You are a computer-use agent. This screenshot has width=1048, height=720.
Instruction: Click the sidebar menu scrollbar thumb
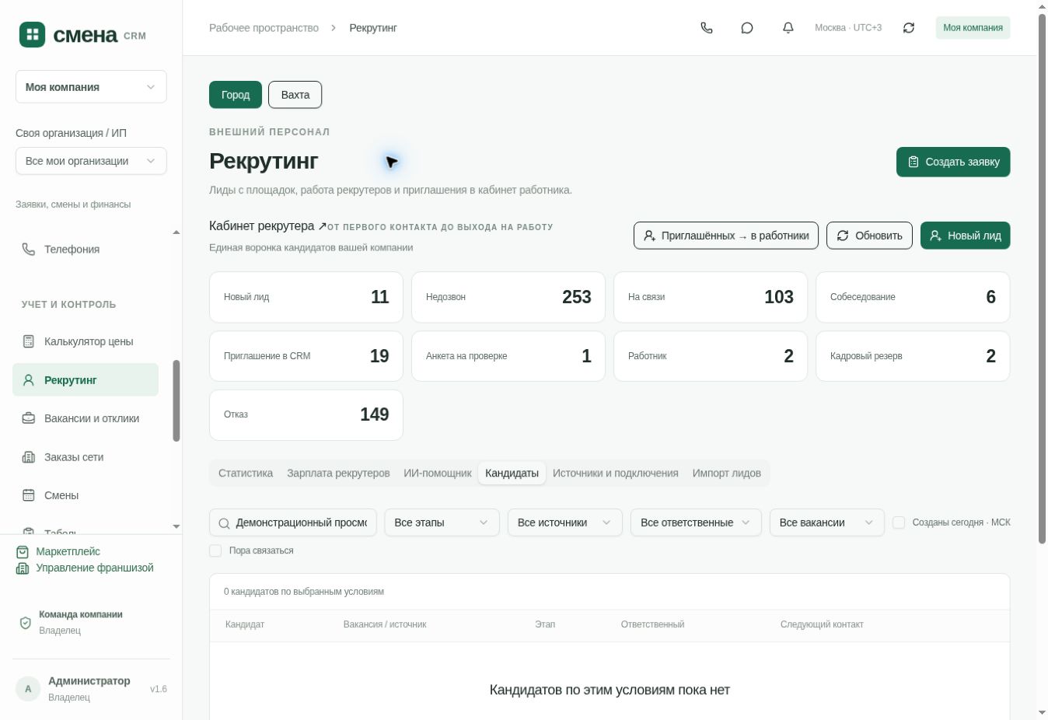pos(176,400)
